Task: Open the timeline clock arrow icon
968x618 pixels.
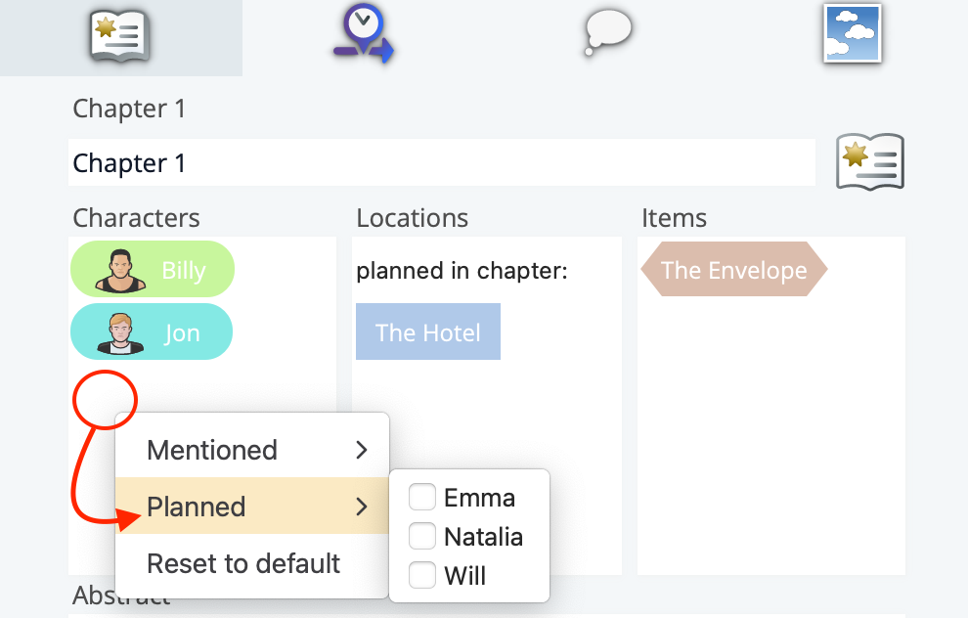Action: click(x=364, y=34)
